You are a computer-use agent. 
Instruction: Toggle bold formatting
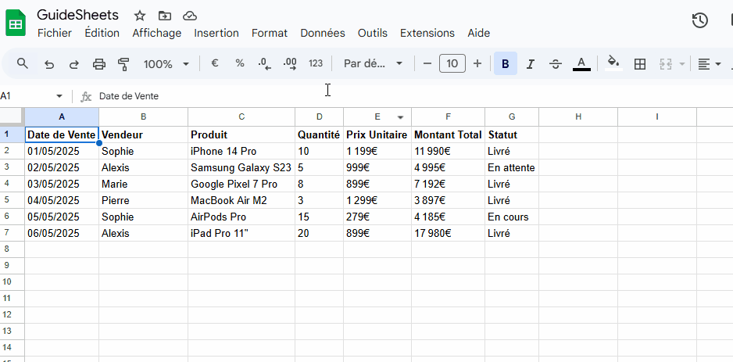coord(506,63)
